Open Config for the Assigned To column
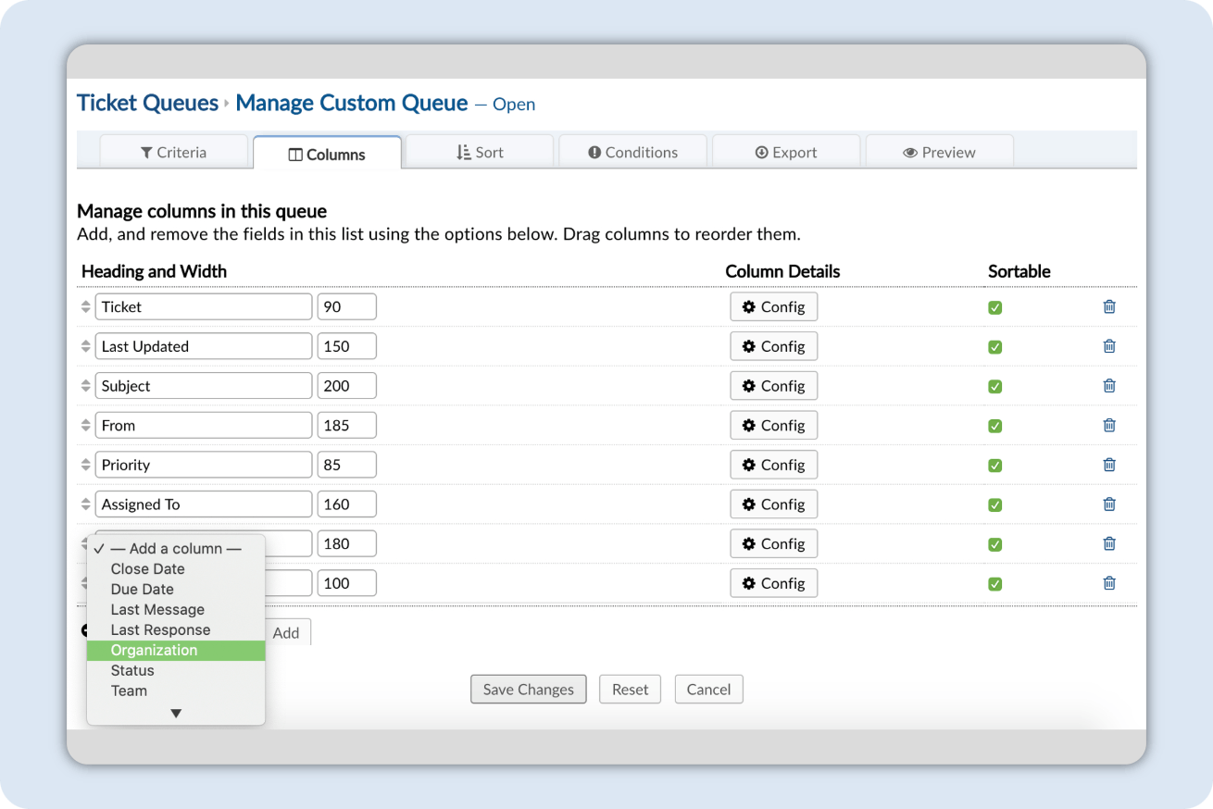 click(x=774, y=504)
